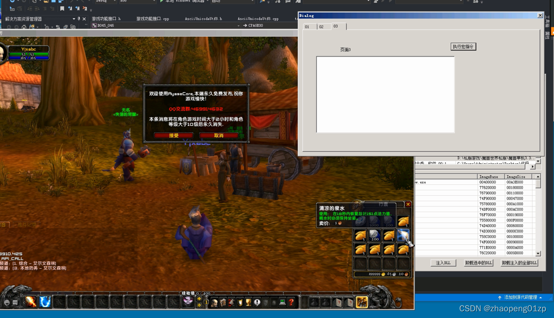Go to the next bookmark toolbar icon

78,9
